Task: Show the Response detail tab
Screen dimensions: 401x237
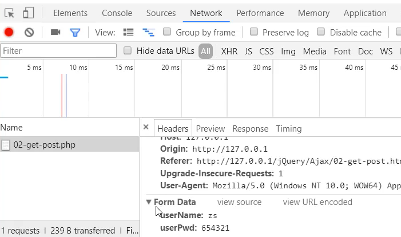Action: (x=251, y=128)
